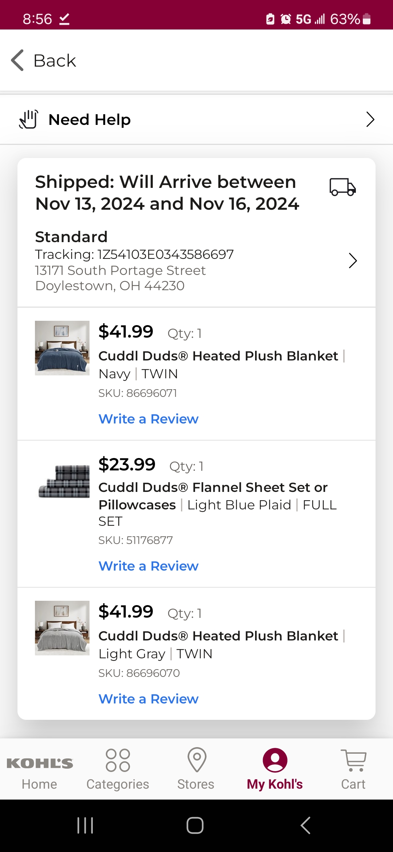This screenshot has width=393, height=852.
Task: Tap the Need Help hand icon
Action: click(29, 119)
